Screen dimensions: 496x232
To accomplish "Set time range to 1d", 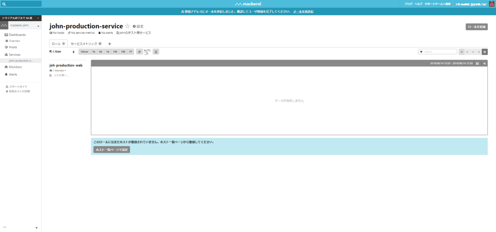I will pyautogui.click(x=108, y=52).
